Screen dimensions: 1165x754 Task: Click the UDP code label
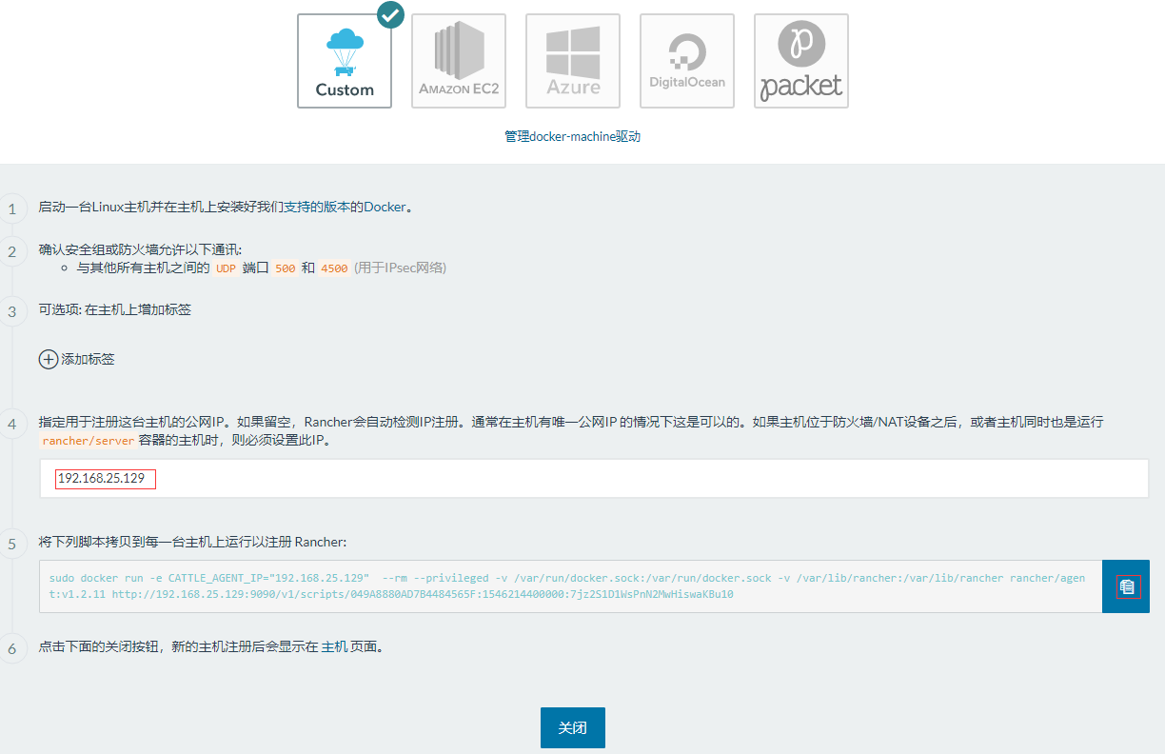point(225,268)
